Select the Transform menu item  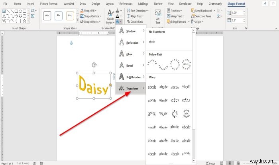click(x=131, y=88)
